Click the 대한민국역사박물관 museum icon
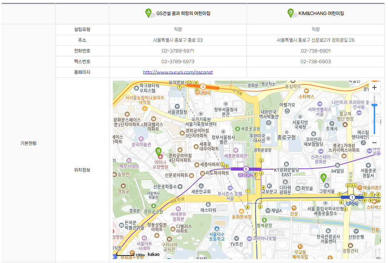The width and height of the screenshot is (388, 263). tap(268, 123)
